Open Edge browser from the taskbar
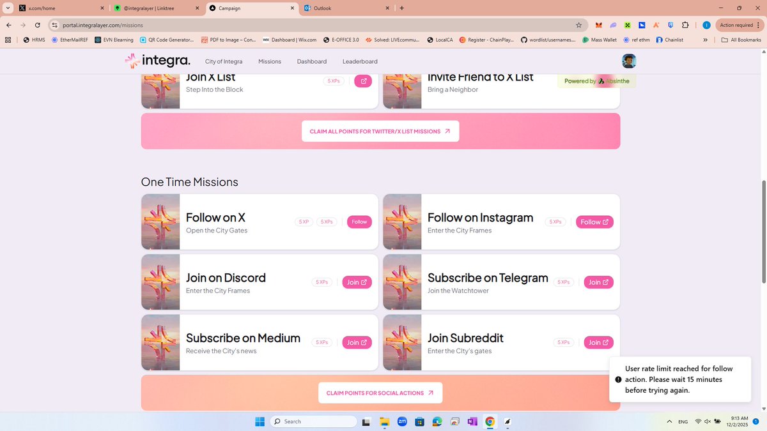 point(437,421)
